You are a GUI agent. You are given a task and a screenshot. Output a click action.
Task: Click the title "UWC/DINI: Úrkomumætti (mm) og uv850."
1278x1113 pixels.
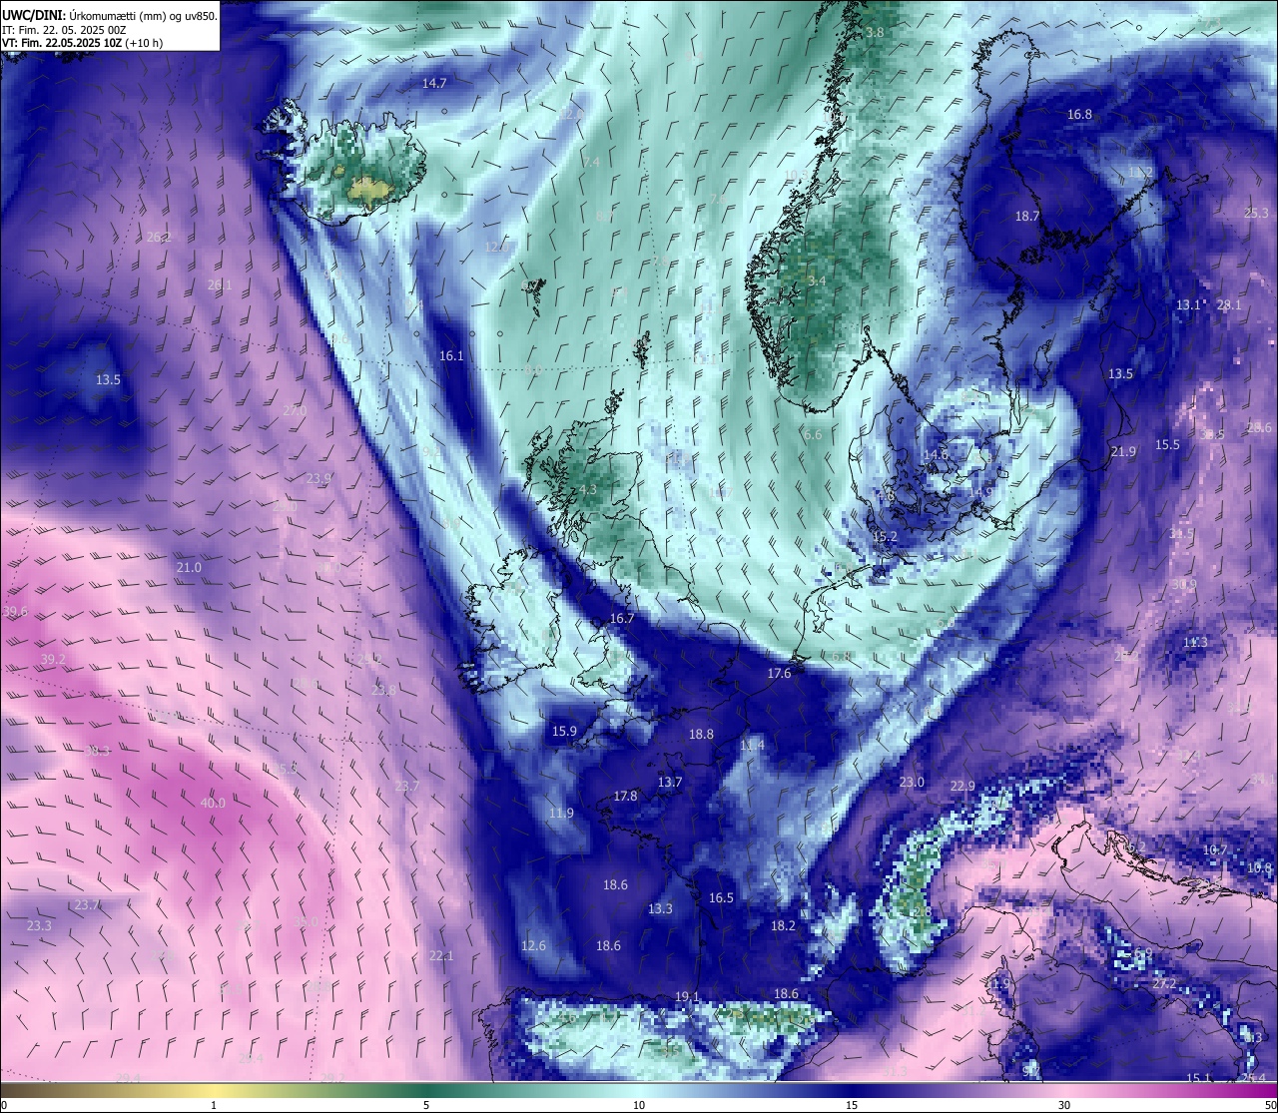tap(110, 15)
